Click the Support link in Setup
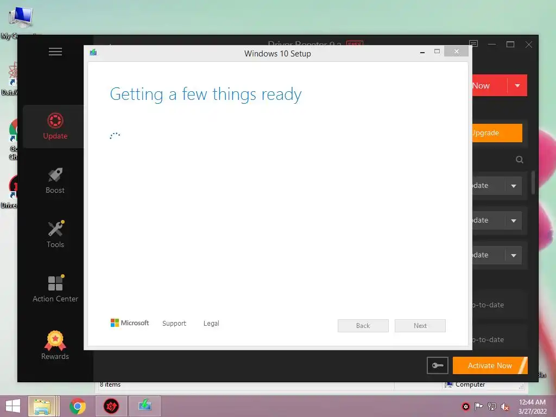The image size is (556, 417). click(x=174, y=324)
